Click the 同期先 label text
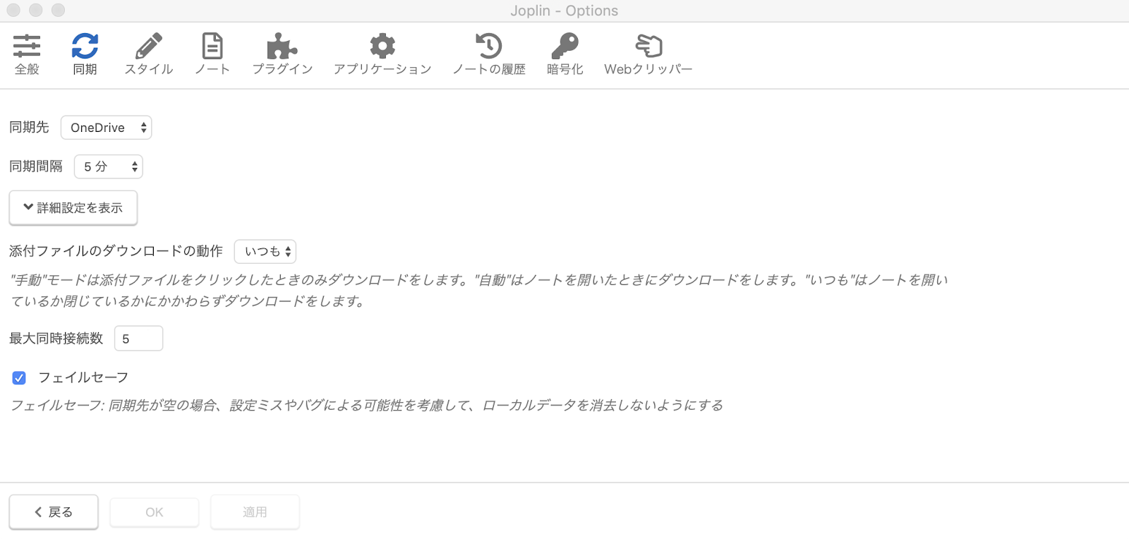 pos(29,127)
